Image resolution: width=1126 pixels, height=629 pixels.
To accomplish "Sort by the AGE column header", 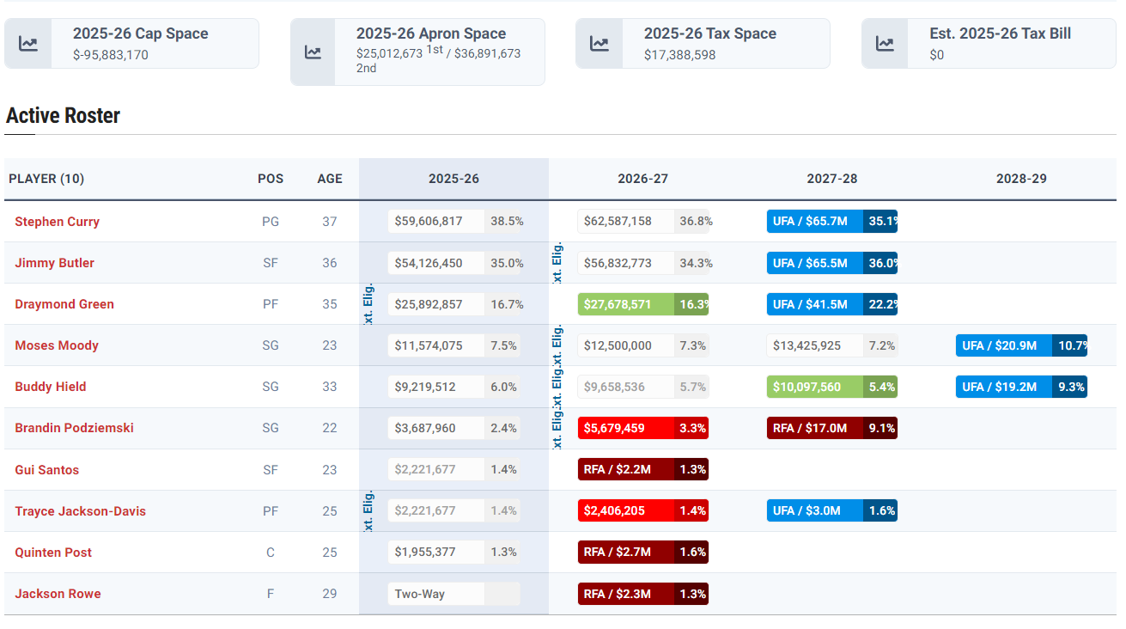I will (330, 179).
